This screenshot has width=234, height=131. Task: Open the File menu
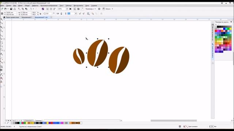[2, 6]
